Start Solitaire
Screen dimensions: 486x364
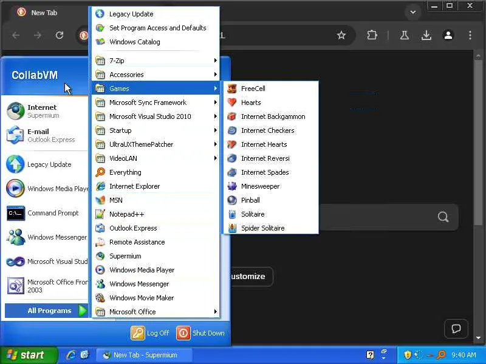click(x=270, y=214)
